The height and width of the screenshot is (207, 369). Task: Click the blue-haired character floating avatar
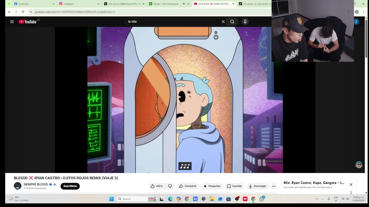click(359, 165)
